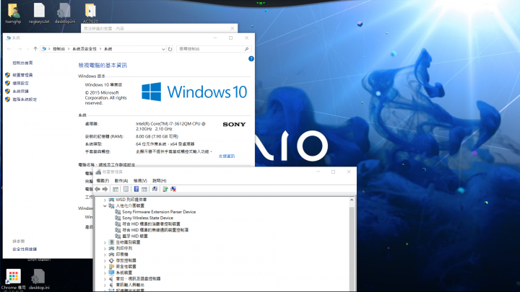520x292 pixels.
Task: Click Device Manager title bar icon
Action: (98, 172)
